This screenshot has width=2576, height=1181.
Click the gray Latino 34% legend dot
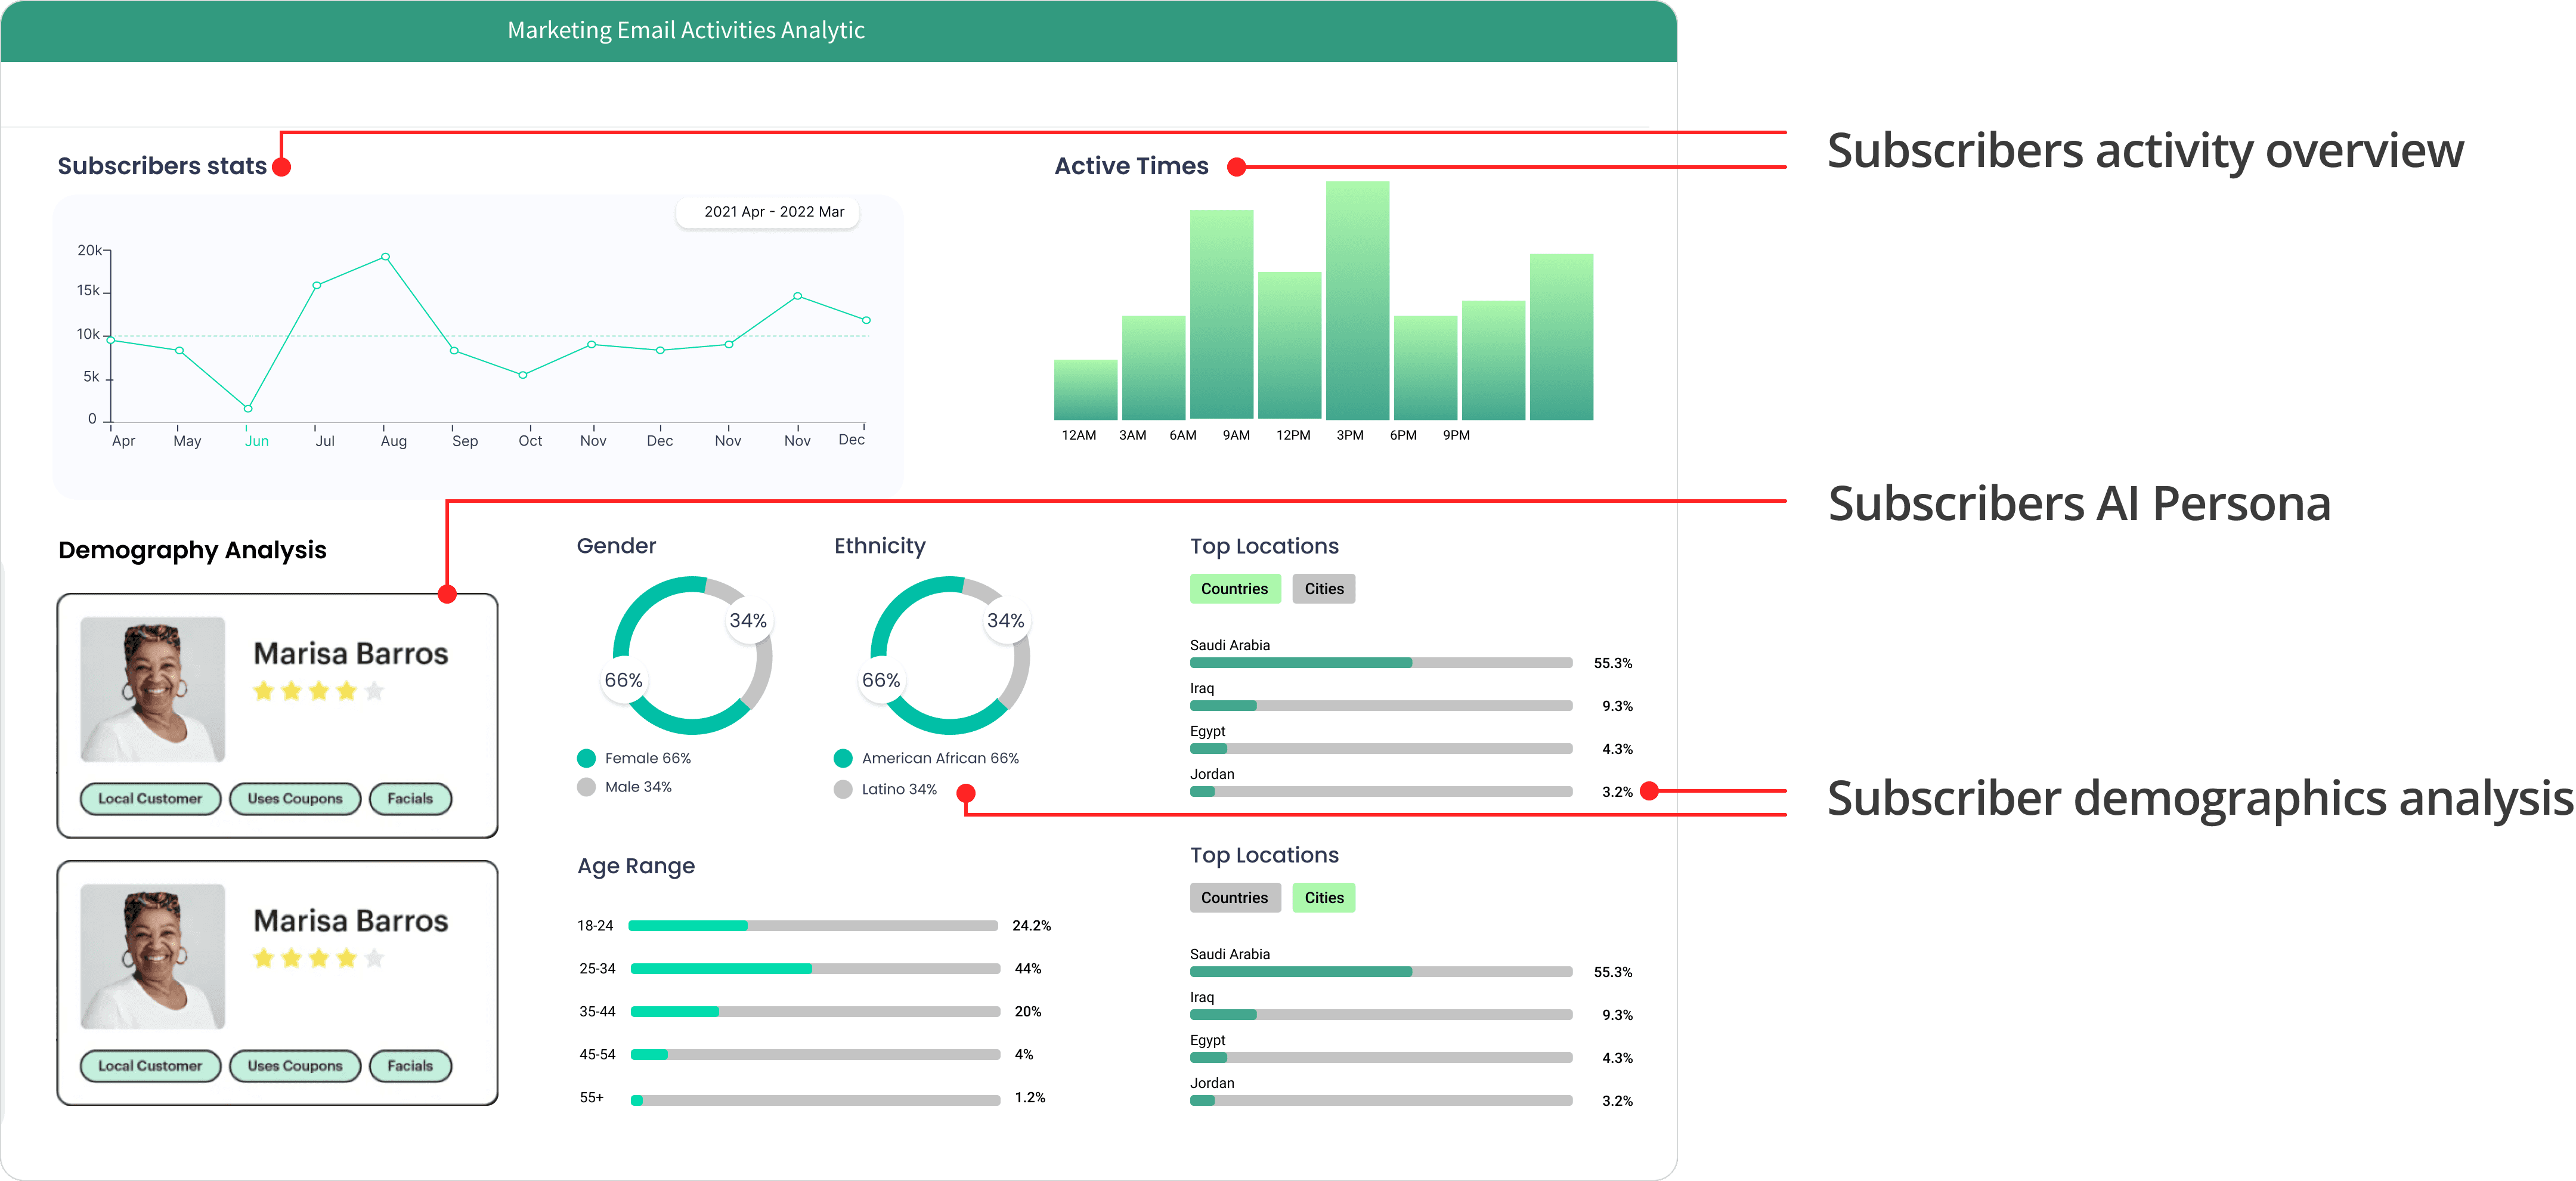(x=843, y=789)
